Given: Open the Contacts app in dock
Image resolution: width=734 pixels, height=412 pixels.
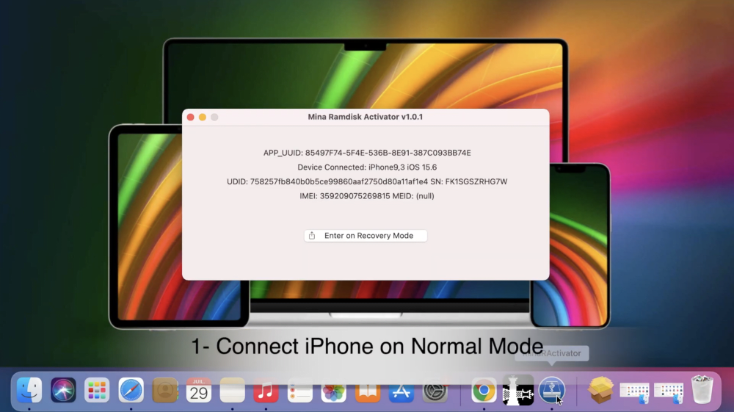Looking at the screenshot, I should [164, 390].
